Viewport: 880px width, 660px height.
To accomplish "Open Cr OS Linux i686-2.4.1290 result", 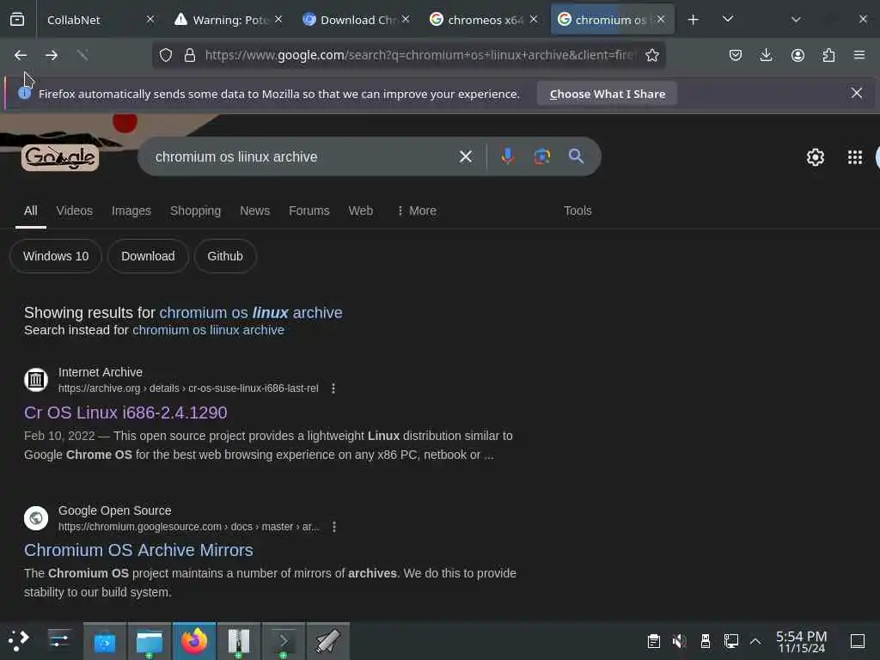I will (125, 412).
